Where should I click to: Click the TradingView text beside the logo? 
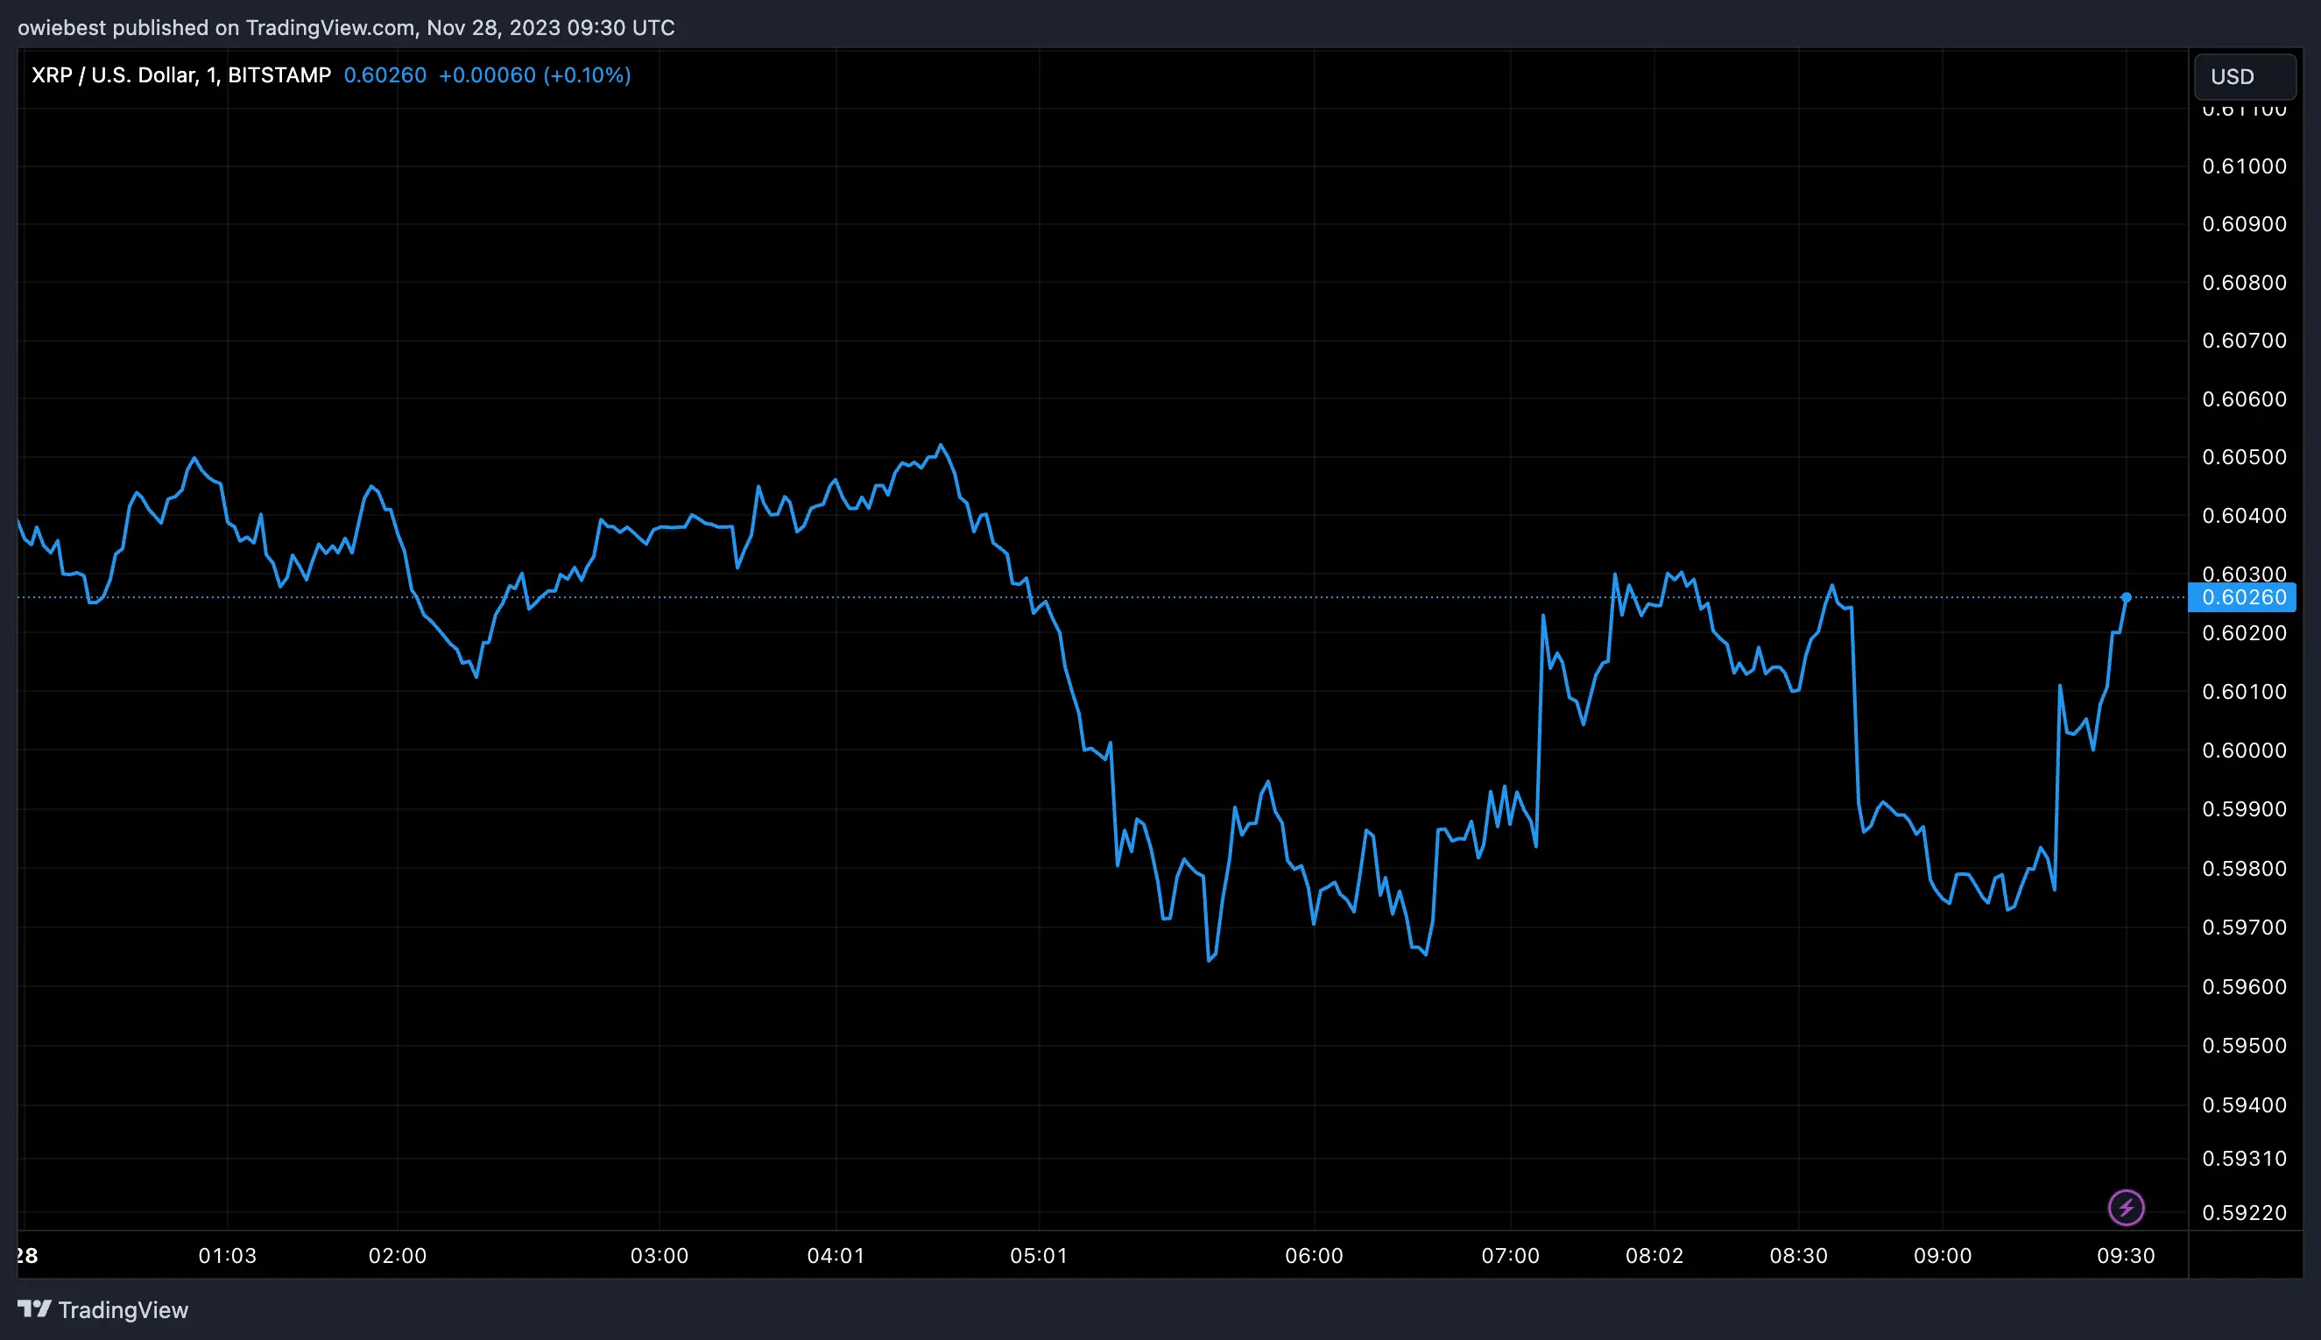click(x=123, y=1309)
